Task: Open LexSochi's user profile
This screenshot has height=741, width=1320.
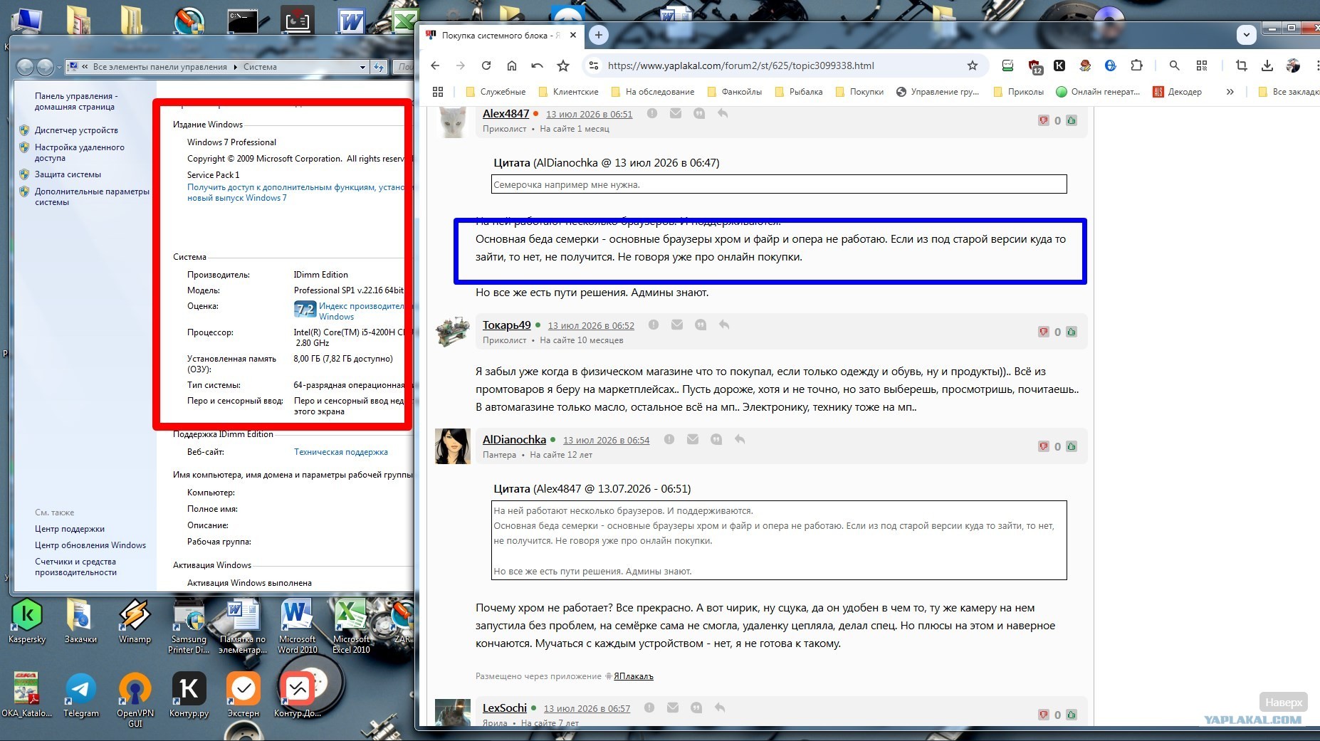Action: (505, 708)
